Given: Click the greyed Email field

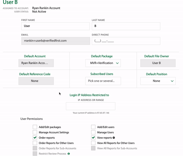Looking at the screenshot, I should [56, 41].
